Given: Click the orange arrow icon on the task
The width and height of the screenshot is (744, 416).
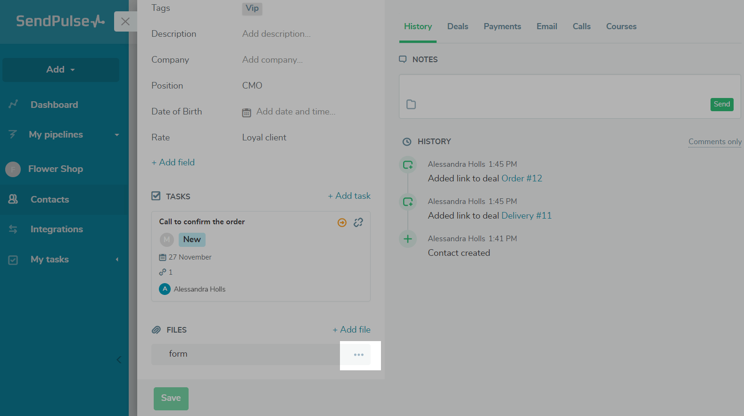Looking at the screenshot, I should (342, 223).
